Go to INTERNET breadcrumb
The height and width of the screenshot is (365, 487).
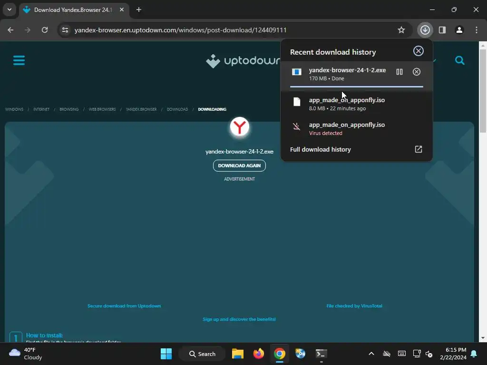[x=41, y=109]
